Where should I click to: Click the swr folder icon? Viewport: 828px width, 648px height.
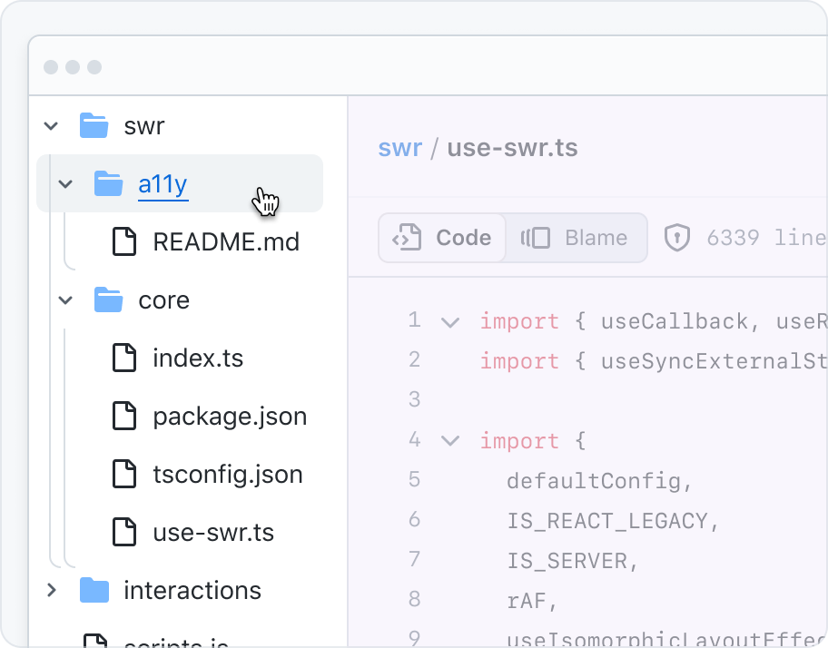tap(94, 125)
